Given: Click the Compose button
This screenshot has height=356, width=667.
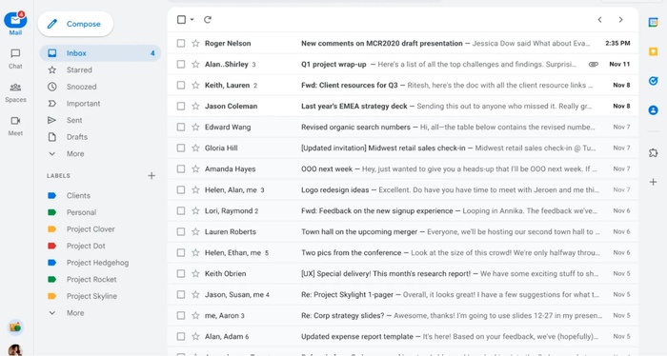Looking at the screenshot, I should [x=75, y=24].
